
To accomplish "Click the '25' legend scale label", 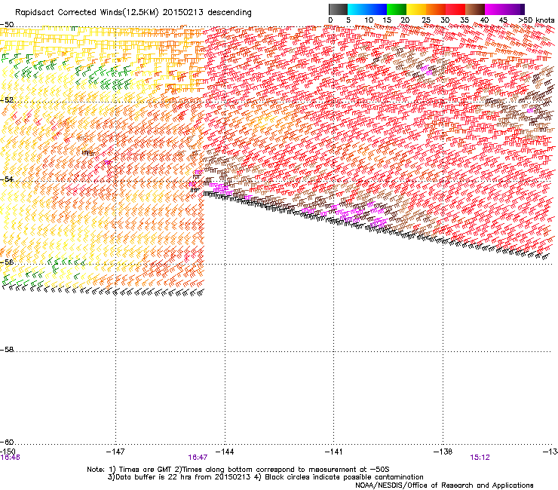I will coord(426,20).
